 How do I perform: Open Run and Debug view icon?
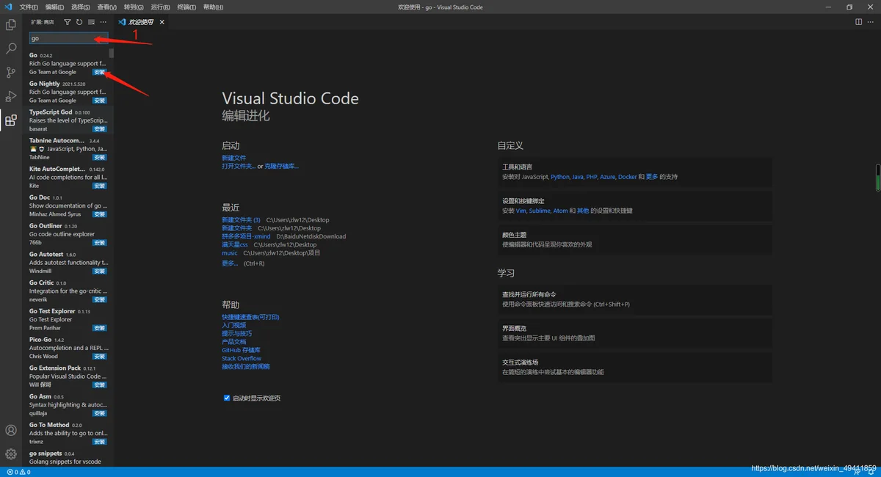(11, 96)
